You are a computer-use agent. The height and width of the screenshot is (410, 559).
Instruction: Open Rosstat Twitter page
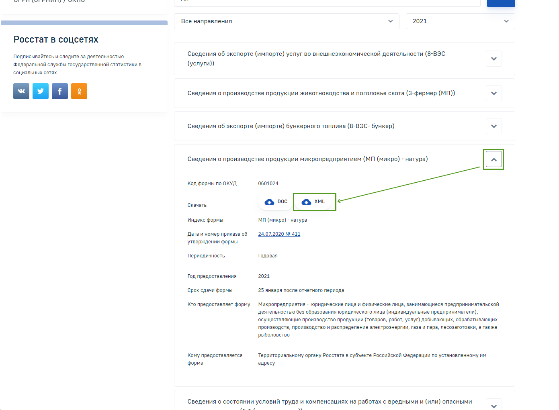41,91
